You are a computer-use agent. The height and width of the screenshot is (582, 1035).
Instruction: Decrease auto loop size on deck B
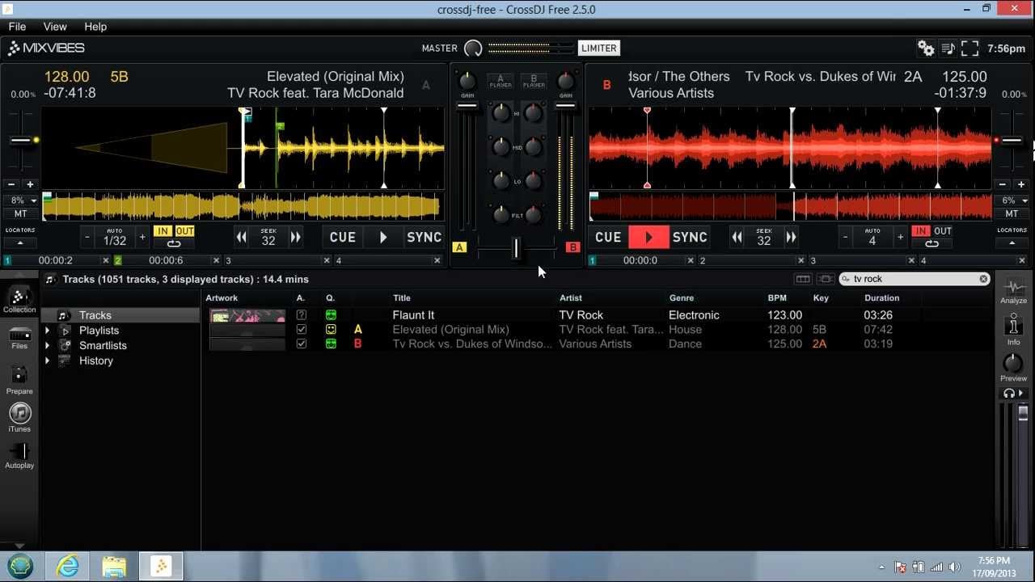click(845, 238)
